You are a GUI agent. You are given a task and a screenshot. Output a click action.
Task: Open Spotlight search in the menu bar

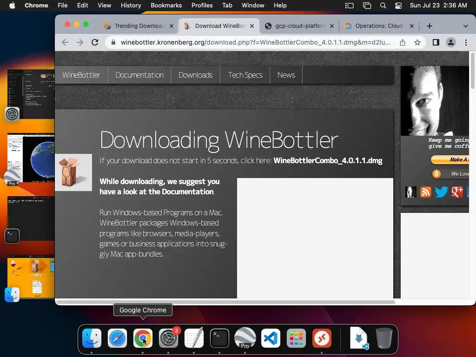coord(383,6)
